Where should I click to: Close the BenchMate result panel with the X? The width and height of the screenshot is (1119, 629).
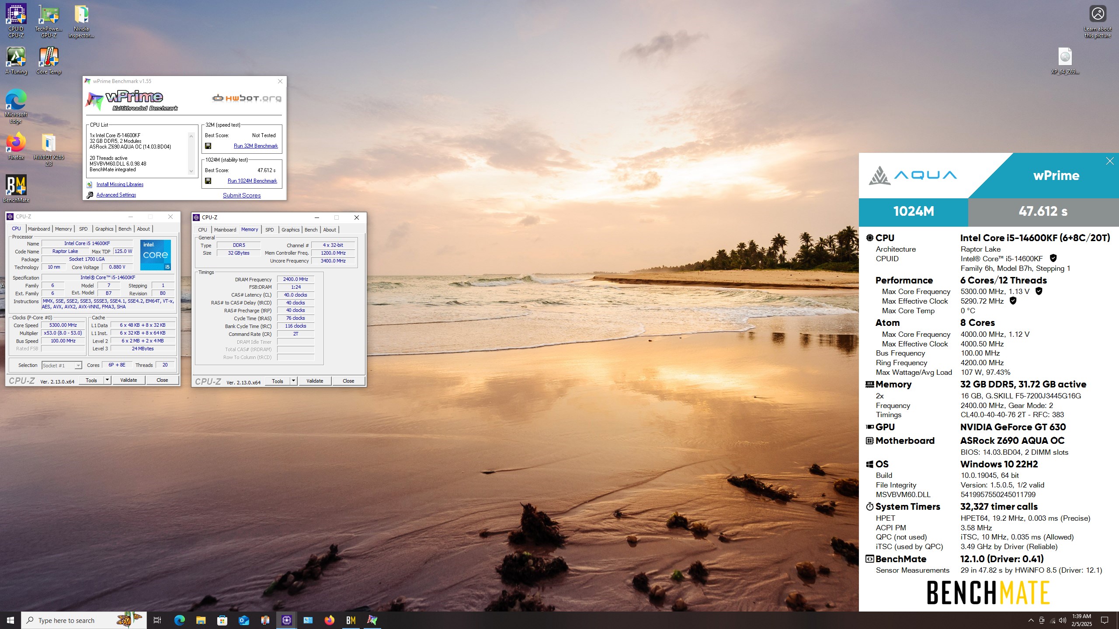point(1110,161)
